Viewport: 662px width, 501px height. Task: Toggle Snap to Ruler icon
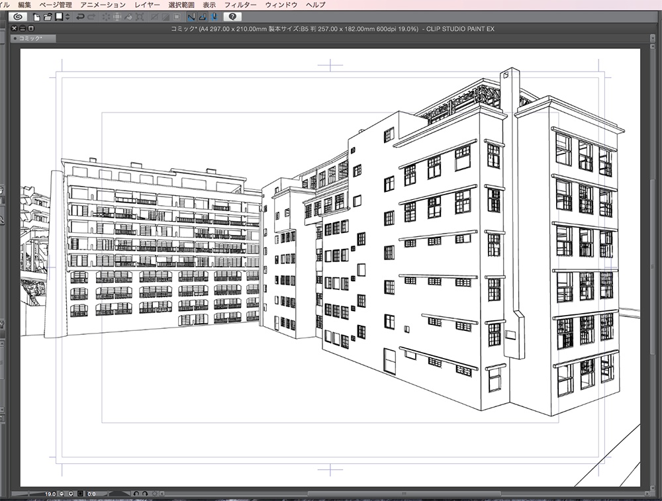click(191, 17)
